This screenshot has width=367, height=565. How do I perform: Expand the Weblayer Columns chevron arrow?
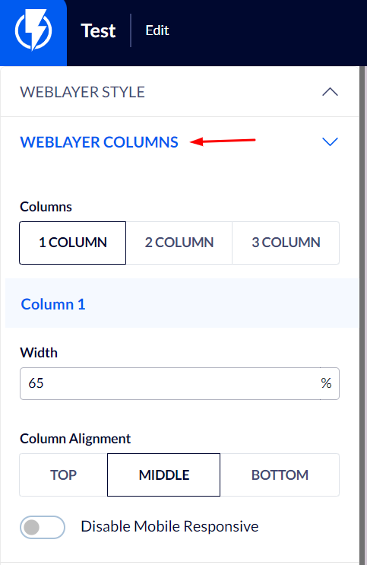(330, 141)
